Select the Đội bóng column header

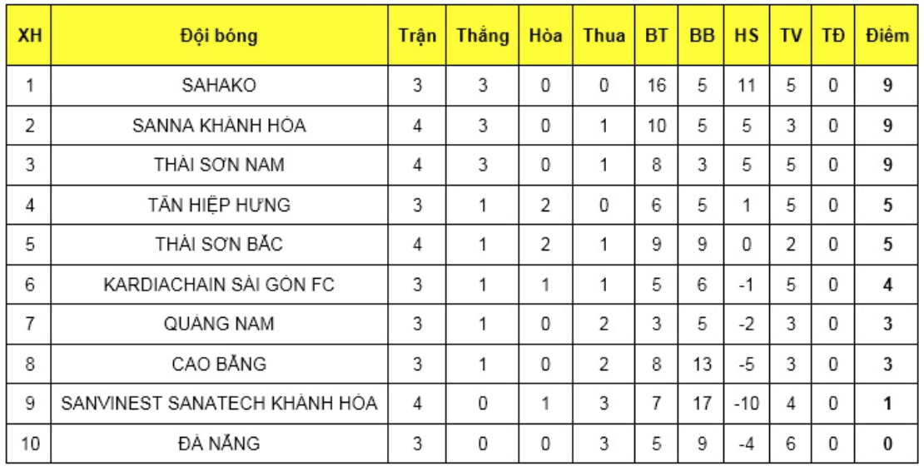[x=220, y=37]
